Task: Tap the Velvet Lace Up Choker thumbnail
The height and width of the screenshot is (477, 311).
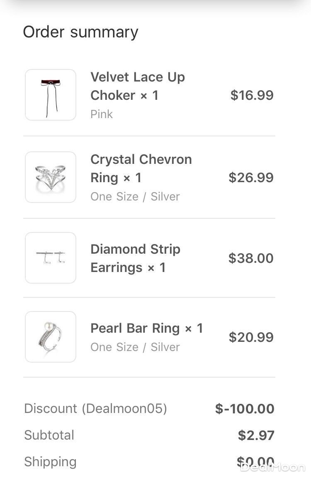Action: pyautogui.click(x=51, y=95)
